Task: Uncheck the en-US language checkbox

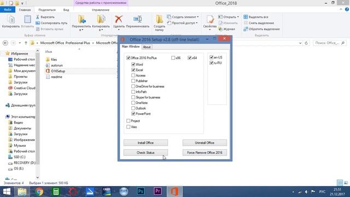Action: 212,57
